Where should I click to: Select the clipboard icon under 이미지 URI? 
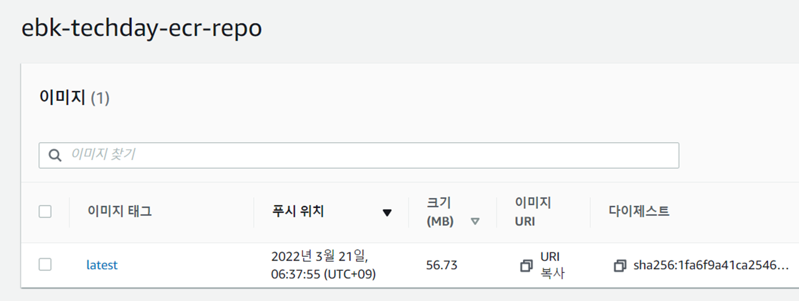(x=527, y=265)
